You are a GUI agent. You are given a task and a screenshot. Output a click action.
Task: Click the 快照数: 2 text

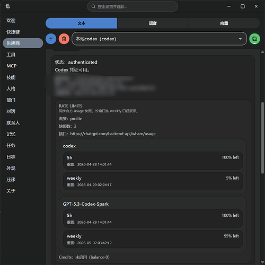click(x=68, y=126)
